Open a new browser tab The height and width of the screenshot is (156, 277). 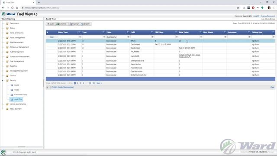coord(39,3)
